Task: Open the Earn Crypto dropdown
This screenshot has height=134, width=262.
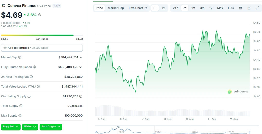Action: 51,127
